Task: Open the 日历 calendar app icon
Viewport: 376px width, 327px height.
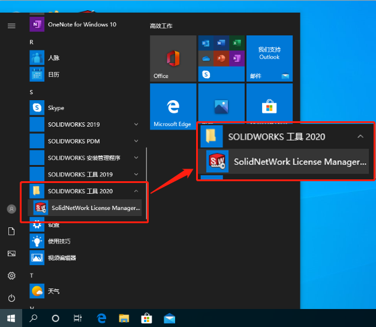Action: pos(37,74)
